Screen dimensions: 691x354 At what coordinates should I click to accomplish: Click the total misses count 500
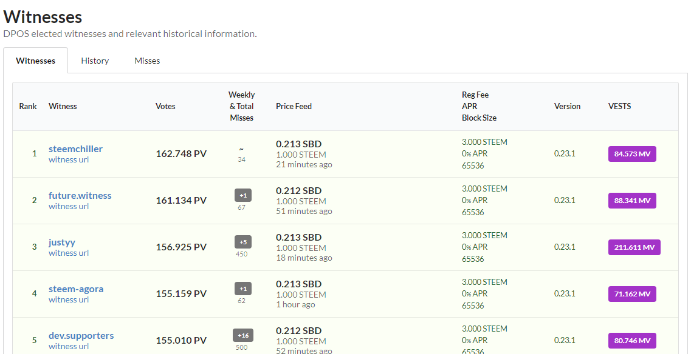click(x=241, y=347)
